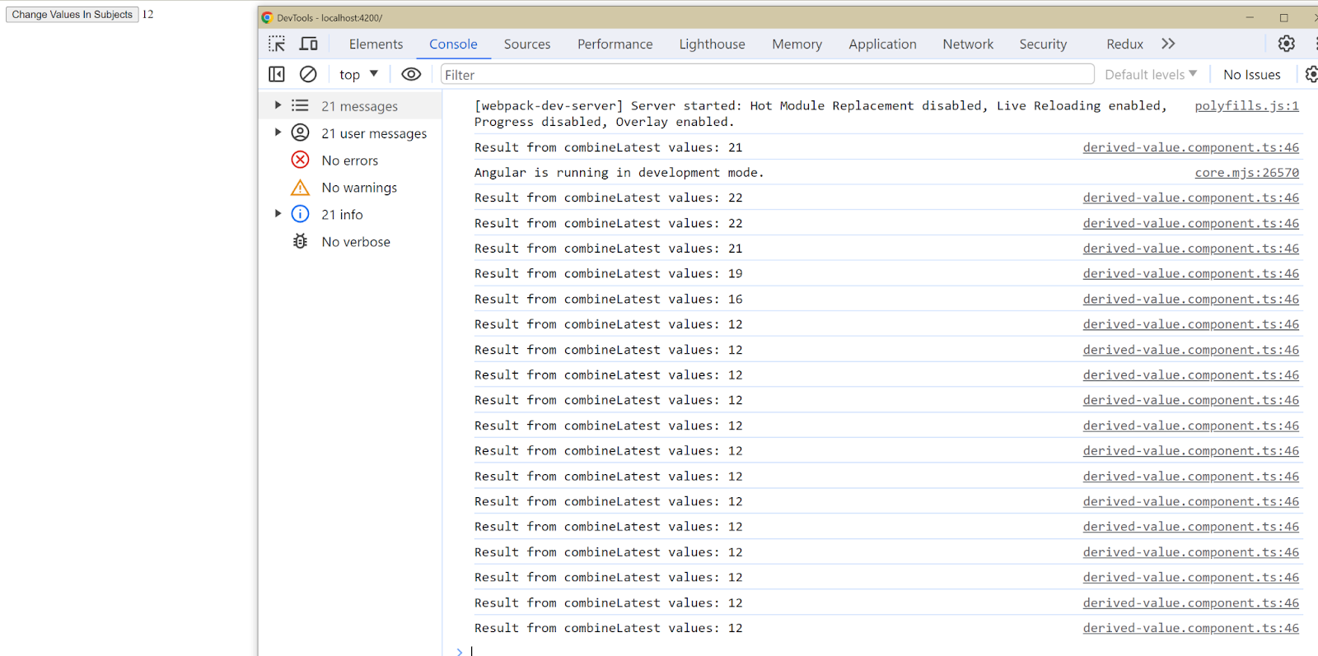Click the No Issues indicator
1318x656 pixels.
[1251, 75]
